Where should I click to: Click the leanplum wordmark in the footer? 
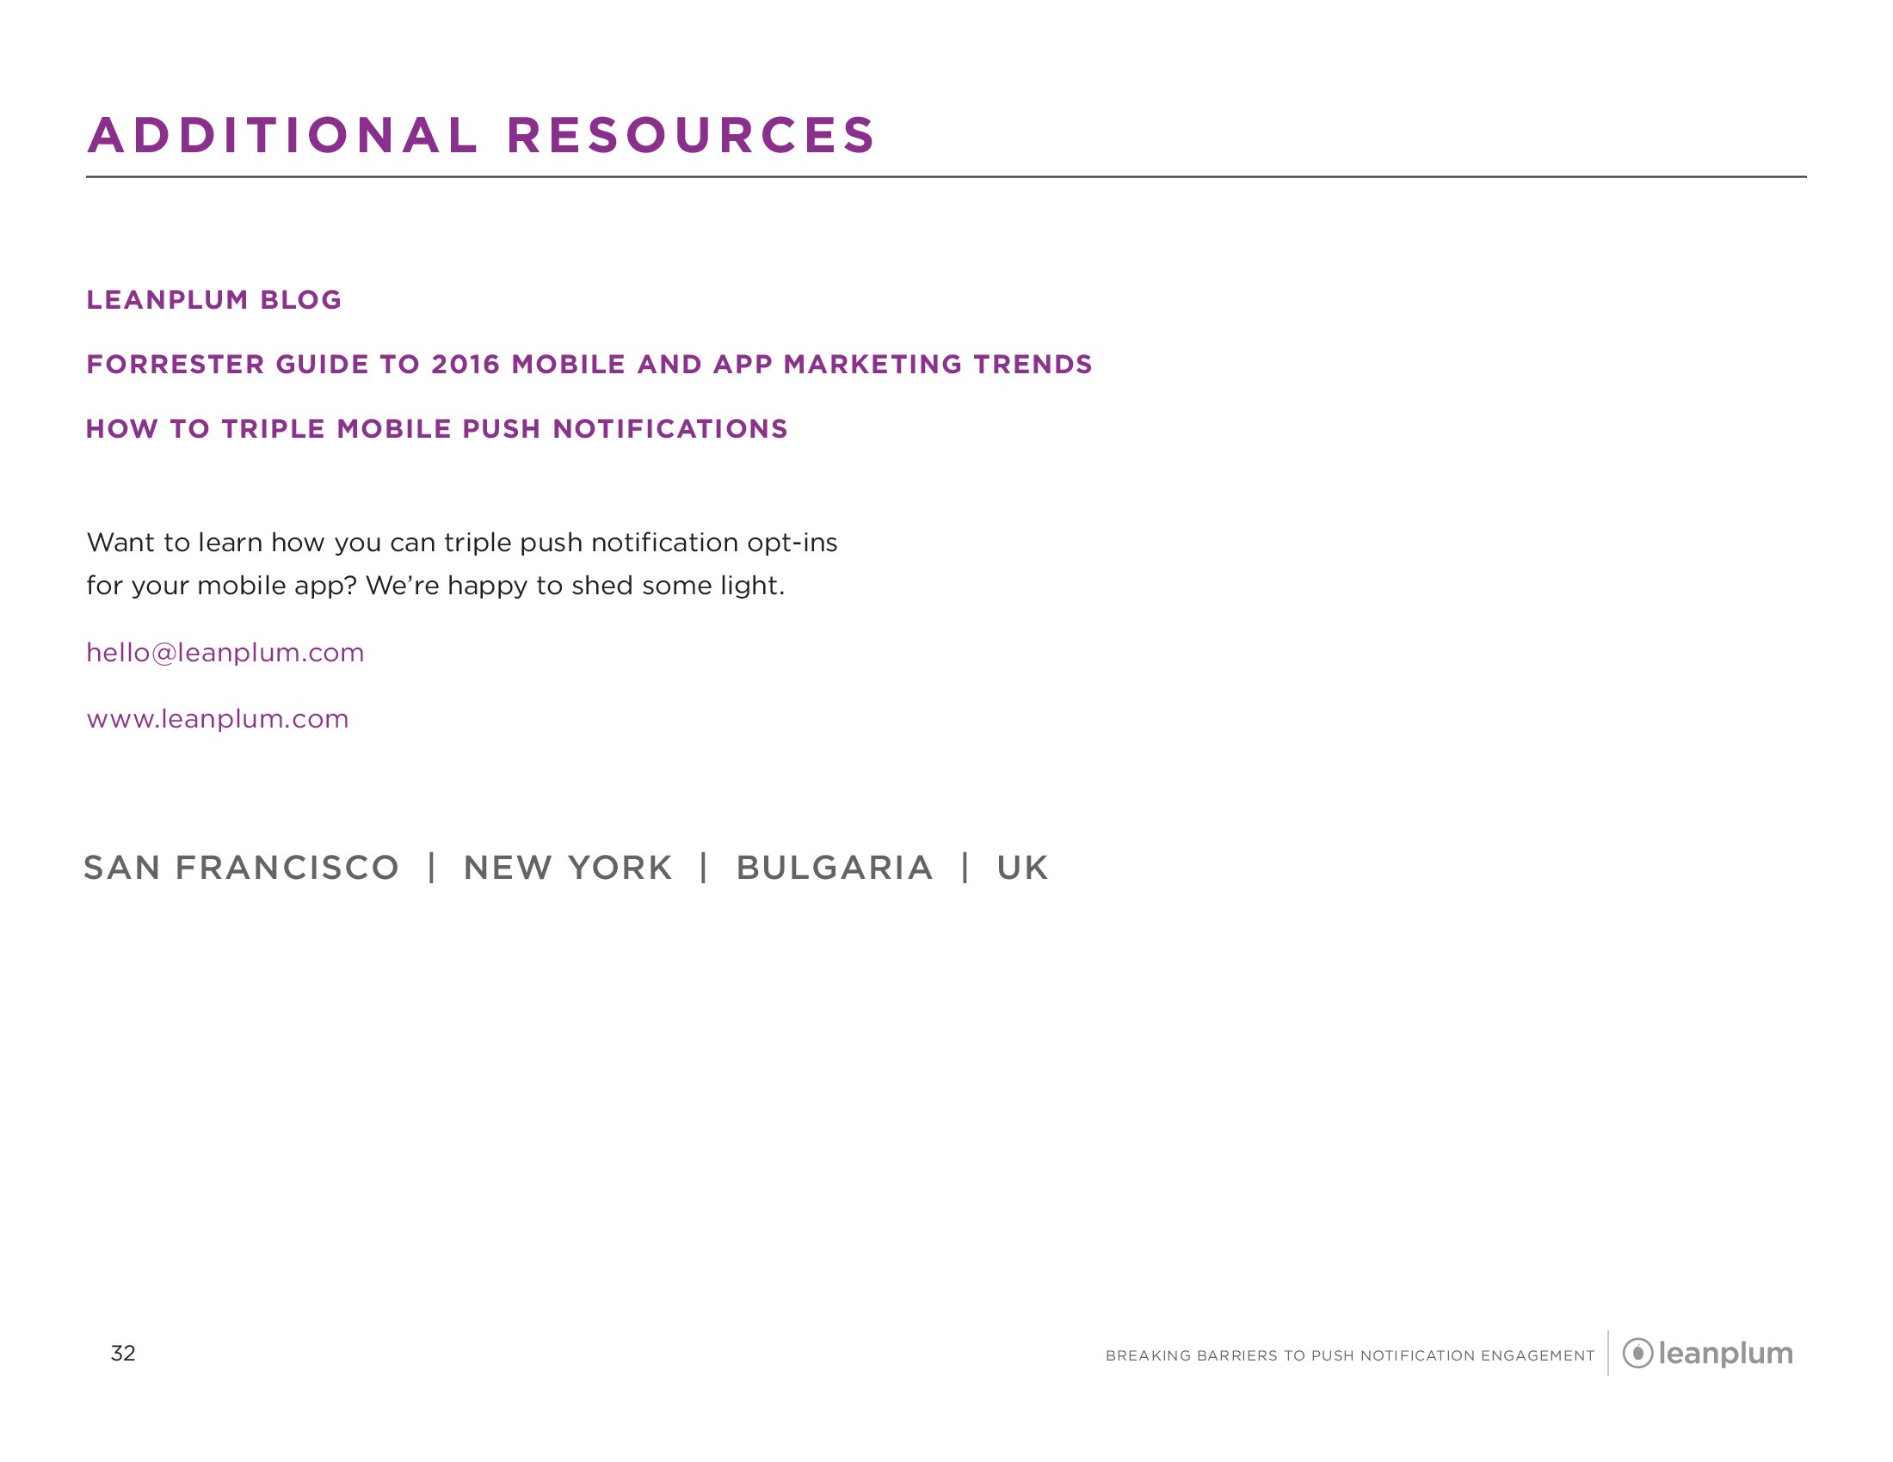[1725, 1353]
